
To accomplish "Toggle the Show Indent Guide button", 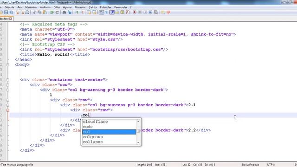I will coord(112,13).
